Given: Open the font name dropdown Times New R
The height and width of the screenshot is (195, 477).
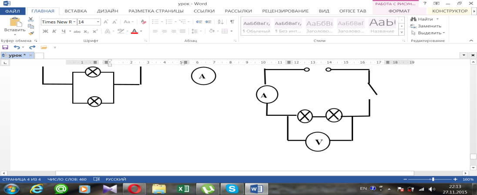Looking at the screenshot, I should pos(74,22).
